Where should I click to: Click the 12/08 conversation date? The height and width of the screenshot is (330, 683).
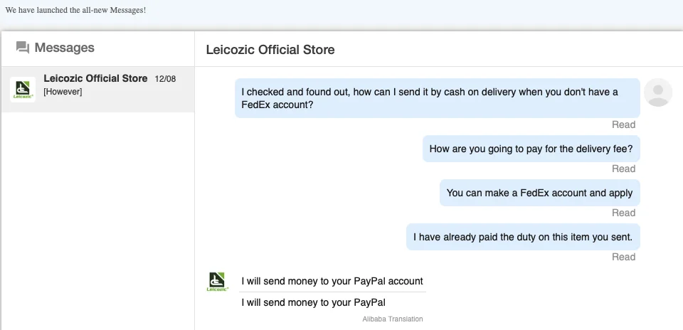(165, 79)
